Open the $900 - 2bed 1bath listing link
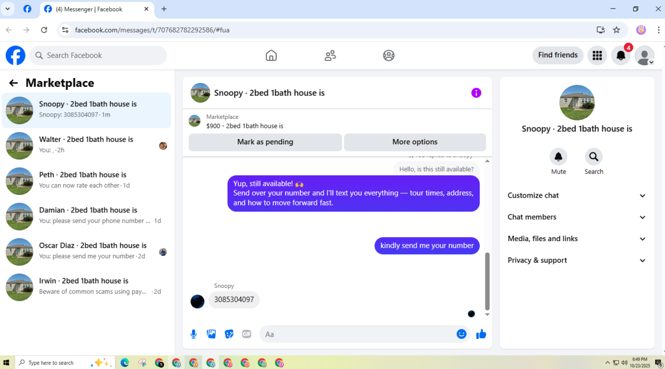The height and width of the screenshot is (369, 665). tap(245, 126)
